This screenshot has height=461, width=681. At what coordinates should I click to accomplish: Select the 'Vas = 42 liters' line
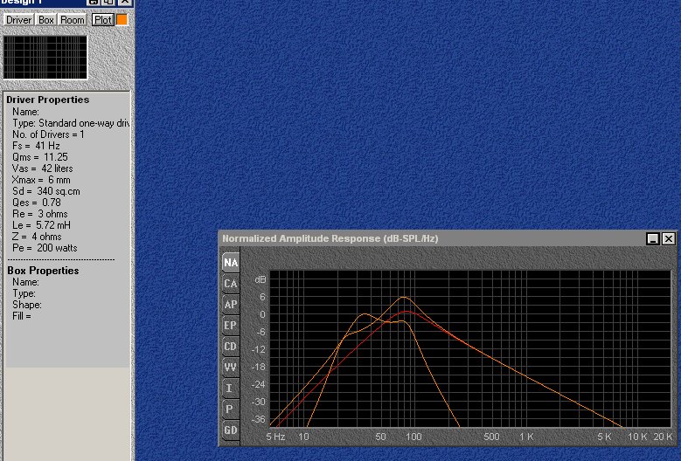[43, 169]
